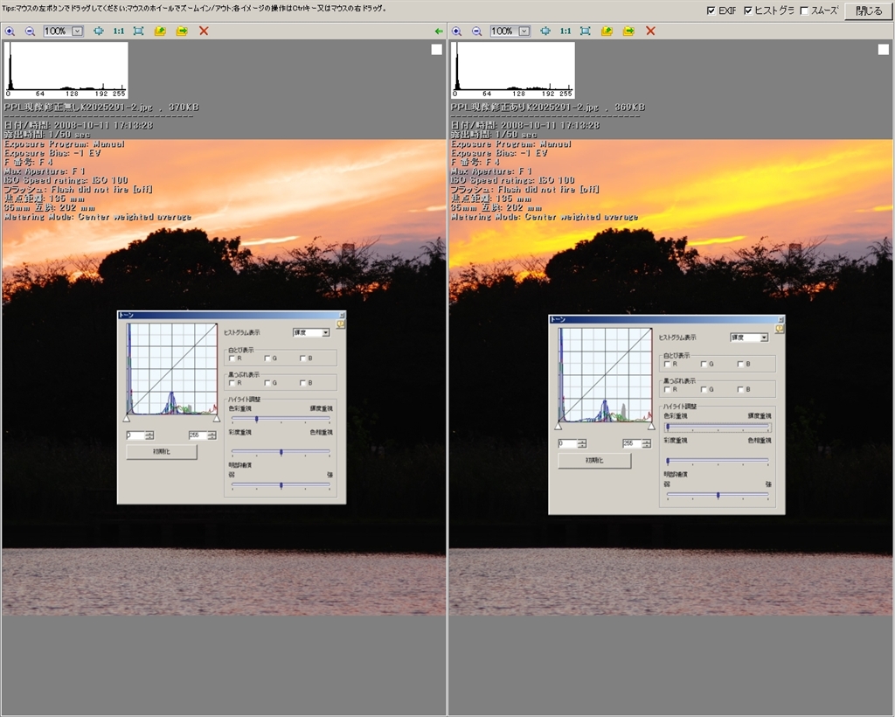The height and width of the screenshot is (717, 895).
Task: Click the help icon on right tone dialog
Action: click(x=779, y=330)
